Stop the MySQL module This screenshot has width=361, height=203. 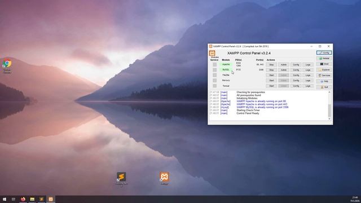[271, 70]
